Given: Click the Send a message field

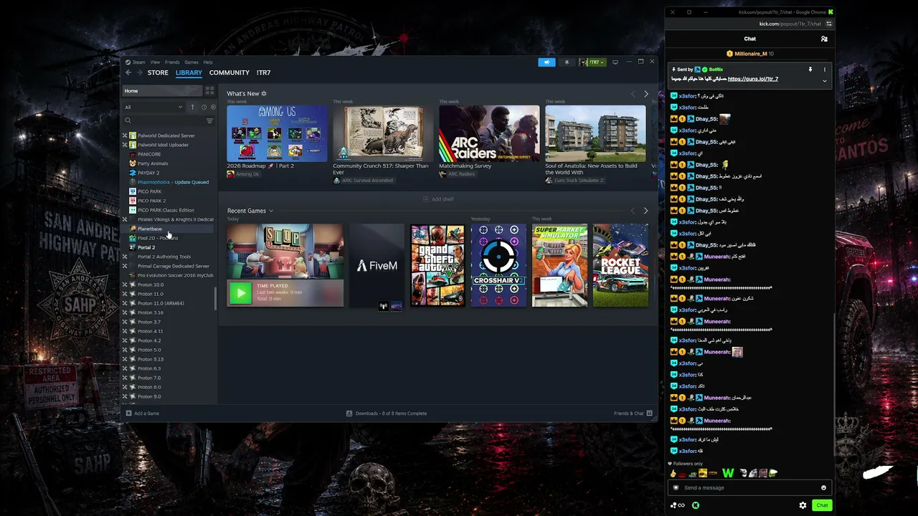Looking at the screenshot, I should [x=749, y=488].
